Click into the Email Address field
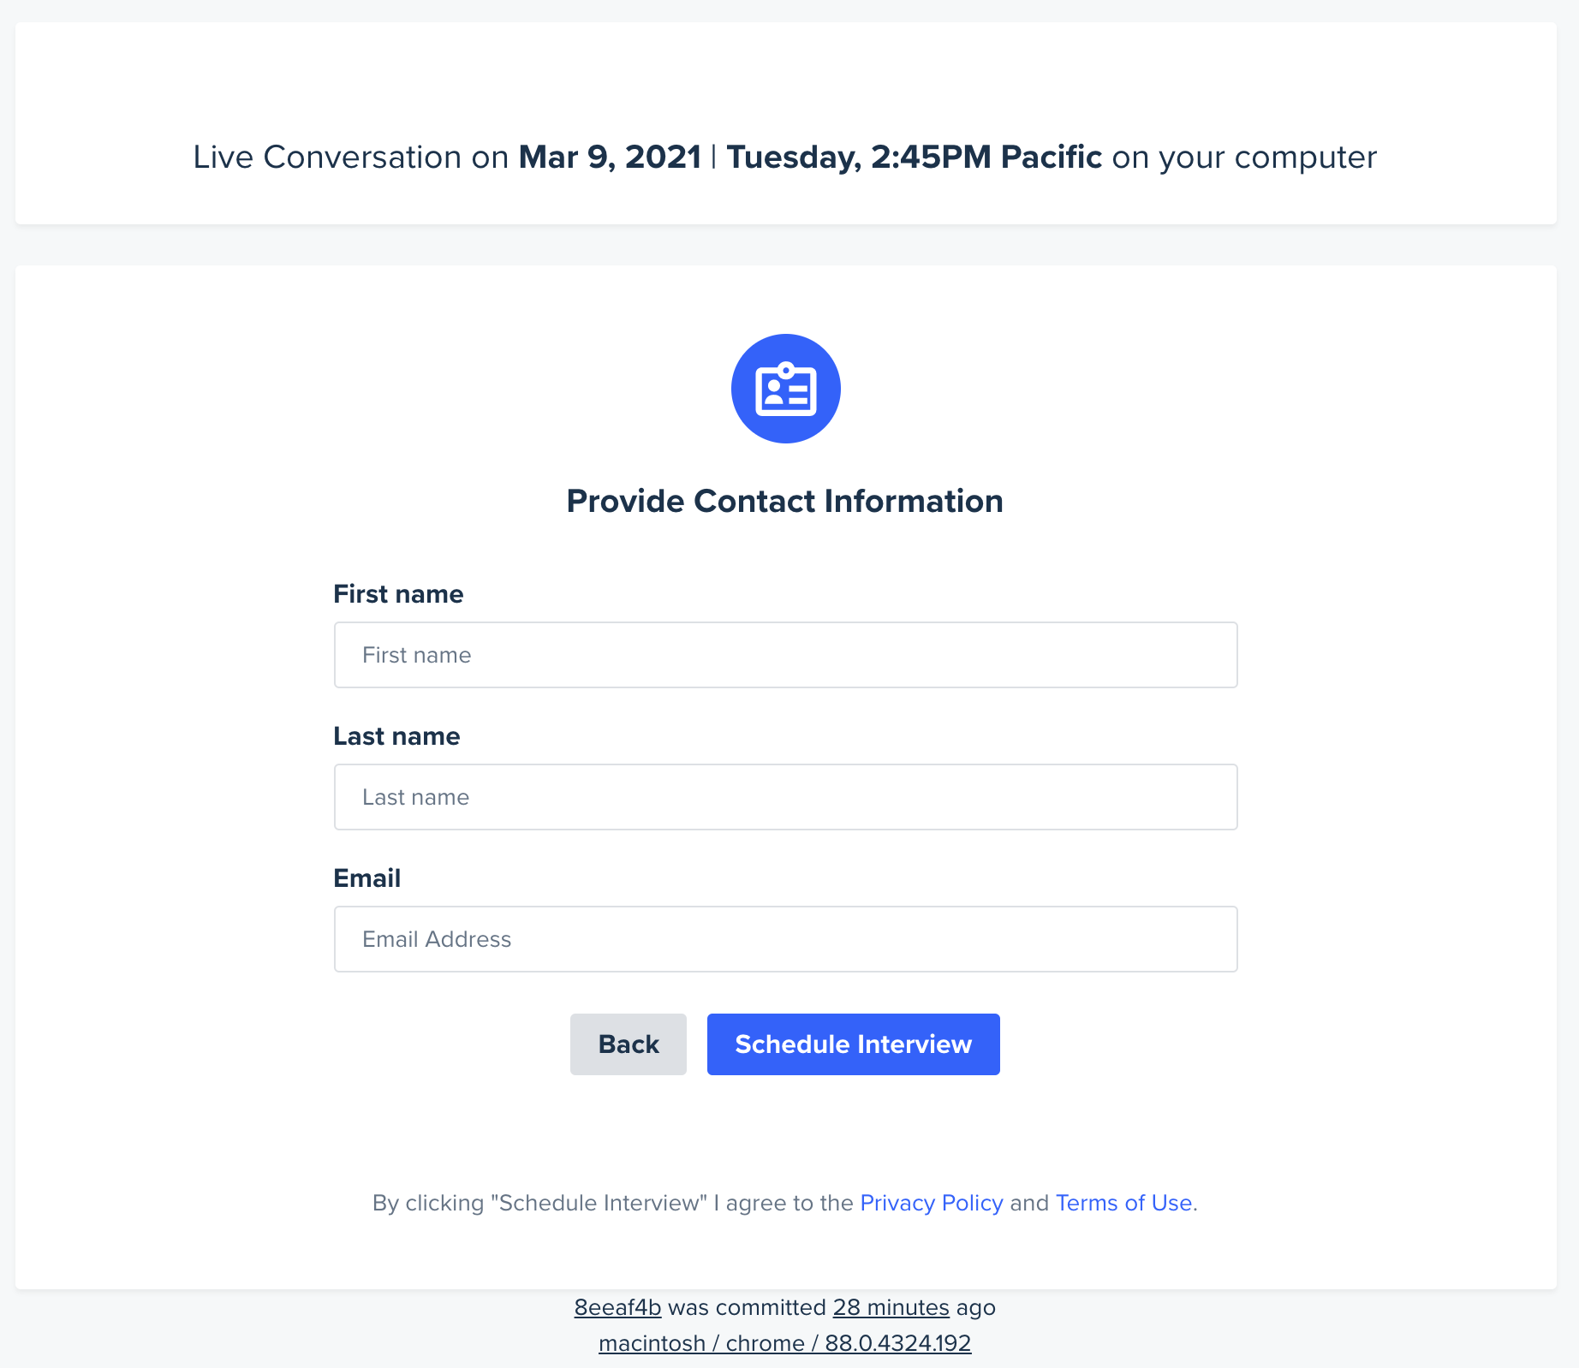This screenshot has width=1579, height=1368. (785, 939)
